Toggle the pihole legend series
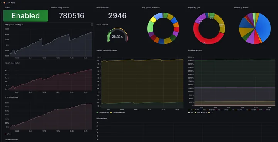278x142 pixels. point(8,134)
